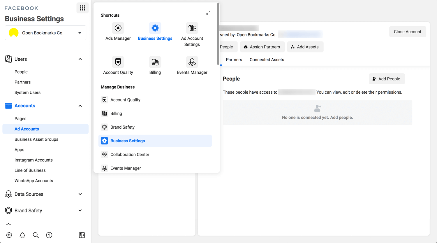
Task: Expand the Brand Safety section chevron
Action: (x=80, y=210)
